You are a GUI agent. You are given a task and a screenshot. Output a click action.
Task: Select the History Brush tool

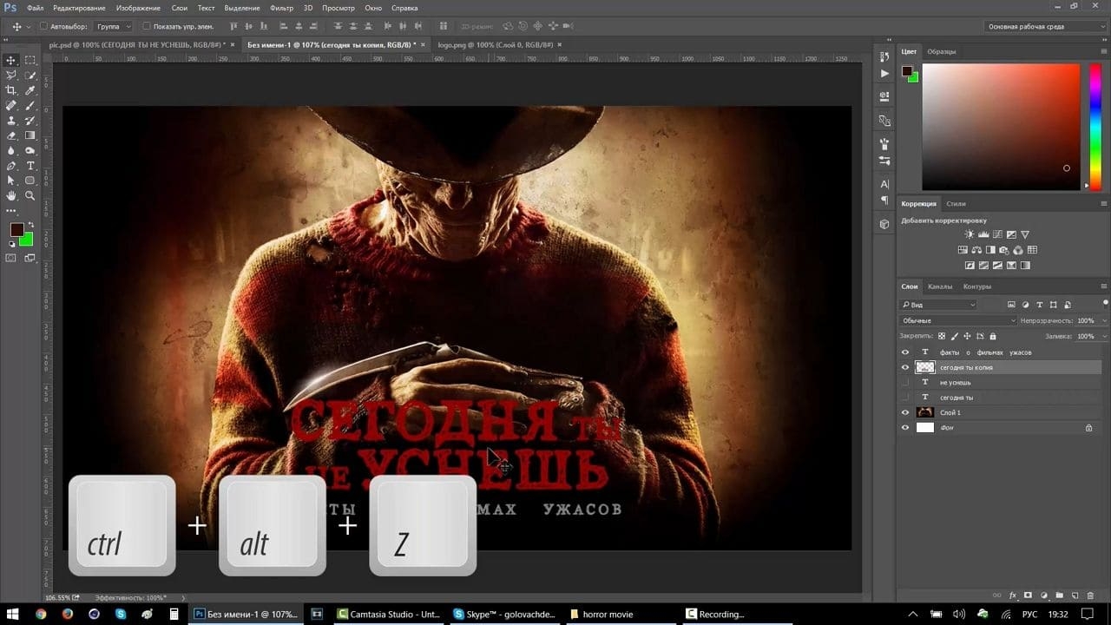[30, 121]
